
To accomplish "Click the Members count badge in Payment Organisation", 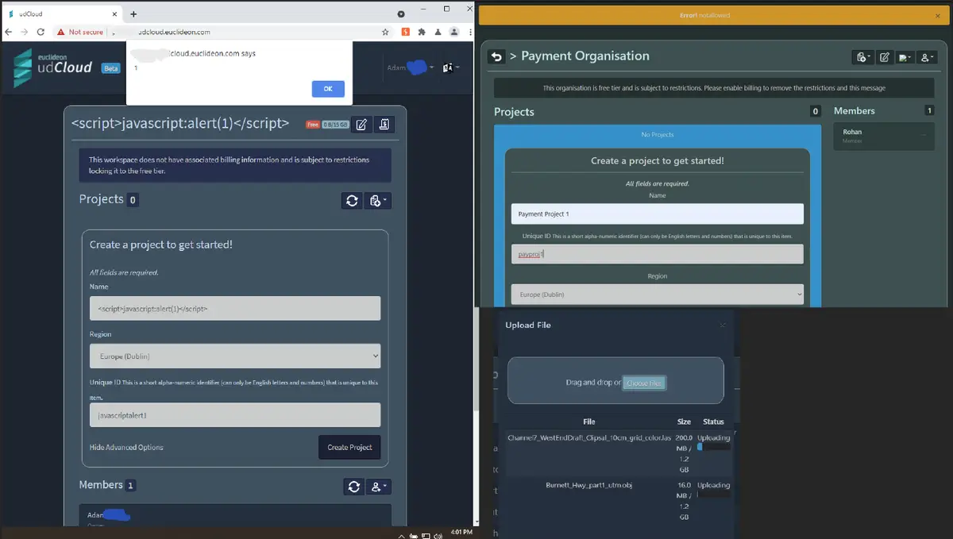I will click(x=929, y=110).
